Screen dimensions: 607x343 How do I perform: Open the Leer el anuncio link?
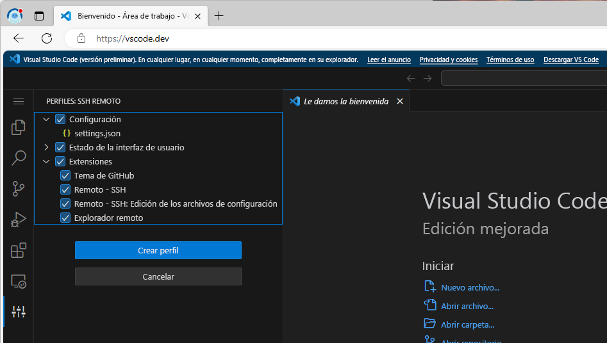pyautogui.click(x=389, y=60)
